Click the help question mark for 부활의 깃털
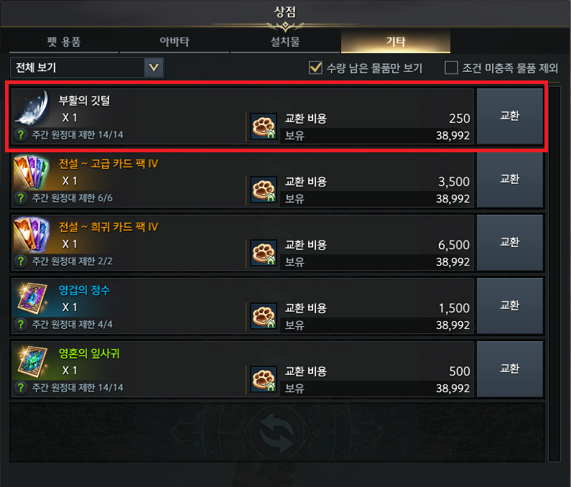The image size is (571, 487). [x=21, y=135]
